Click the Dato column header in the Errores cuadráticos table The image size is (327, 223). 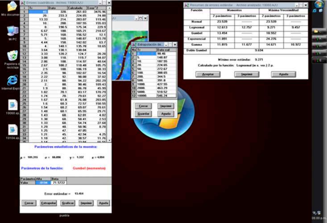pyautogui.click(x=58, y=8)
